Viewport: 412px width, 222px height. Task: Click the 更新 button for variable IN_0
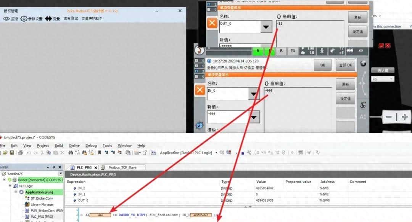(x=344, y=84)
